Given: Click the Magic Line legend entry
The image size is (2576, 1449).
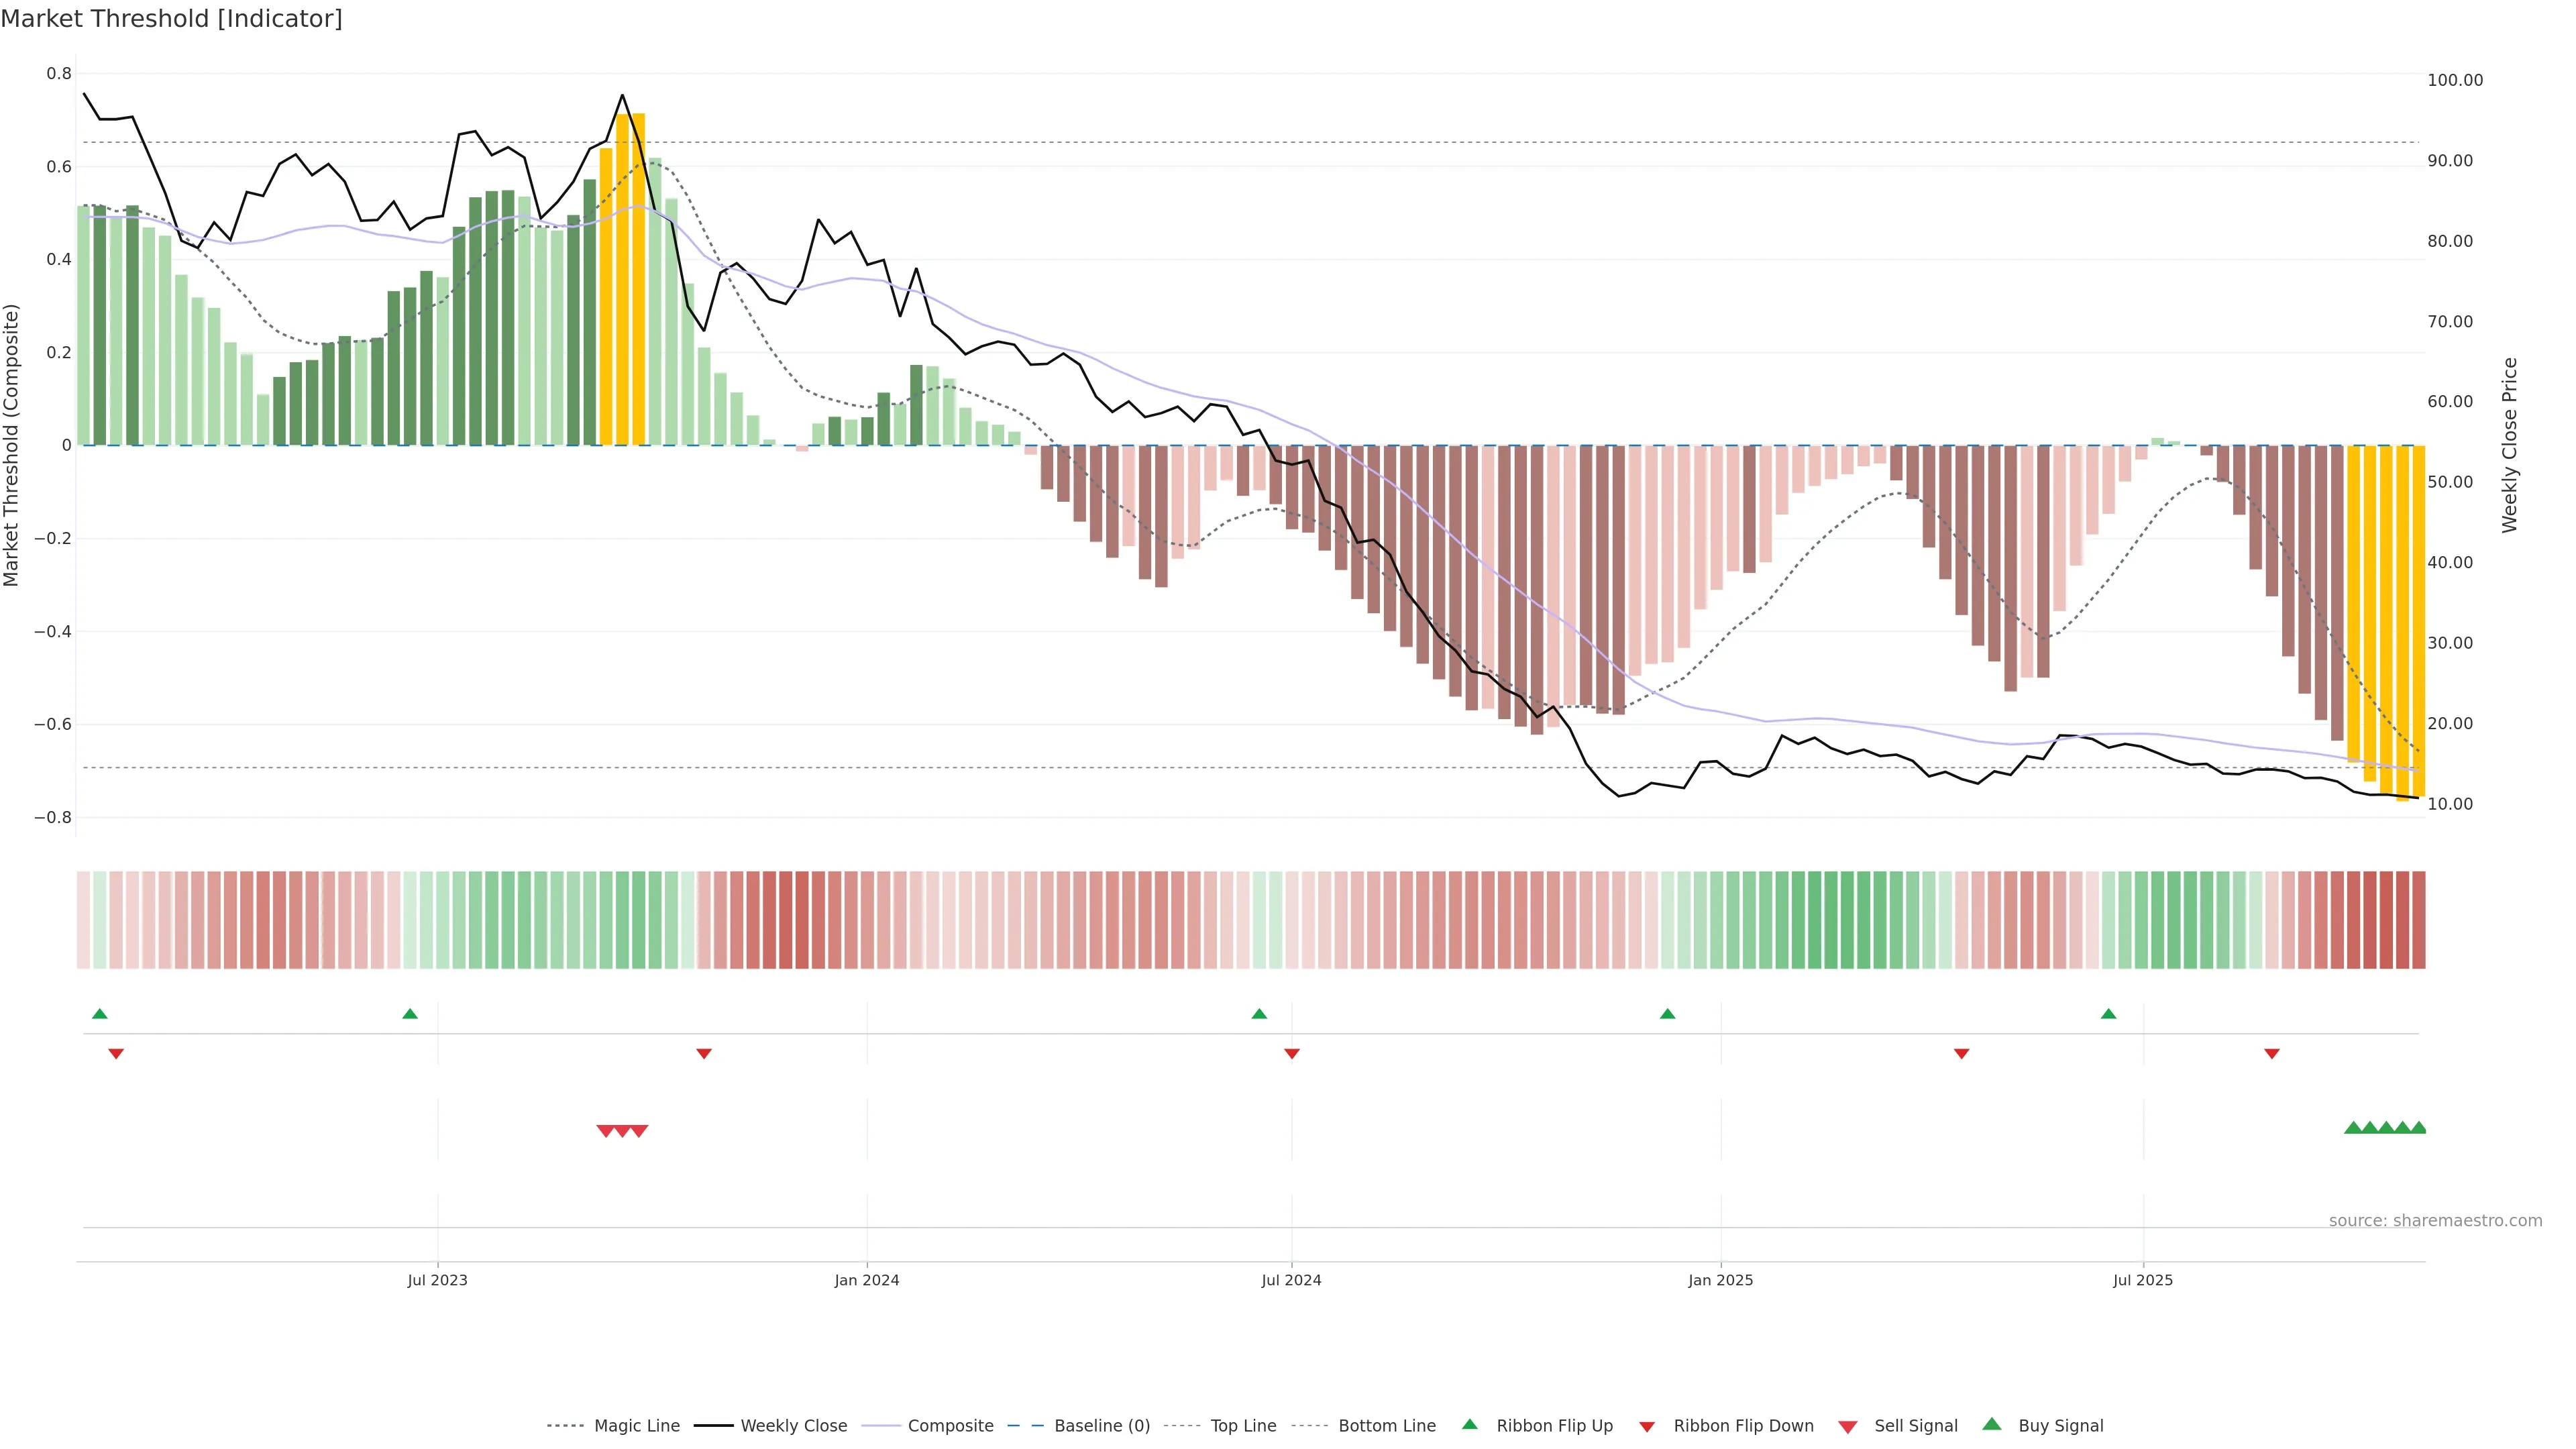Looking at the screenshot, I should coord(636,1426).
